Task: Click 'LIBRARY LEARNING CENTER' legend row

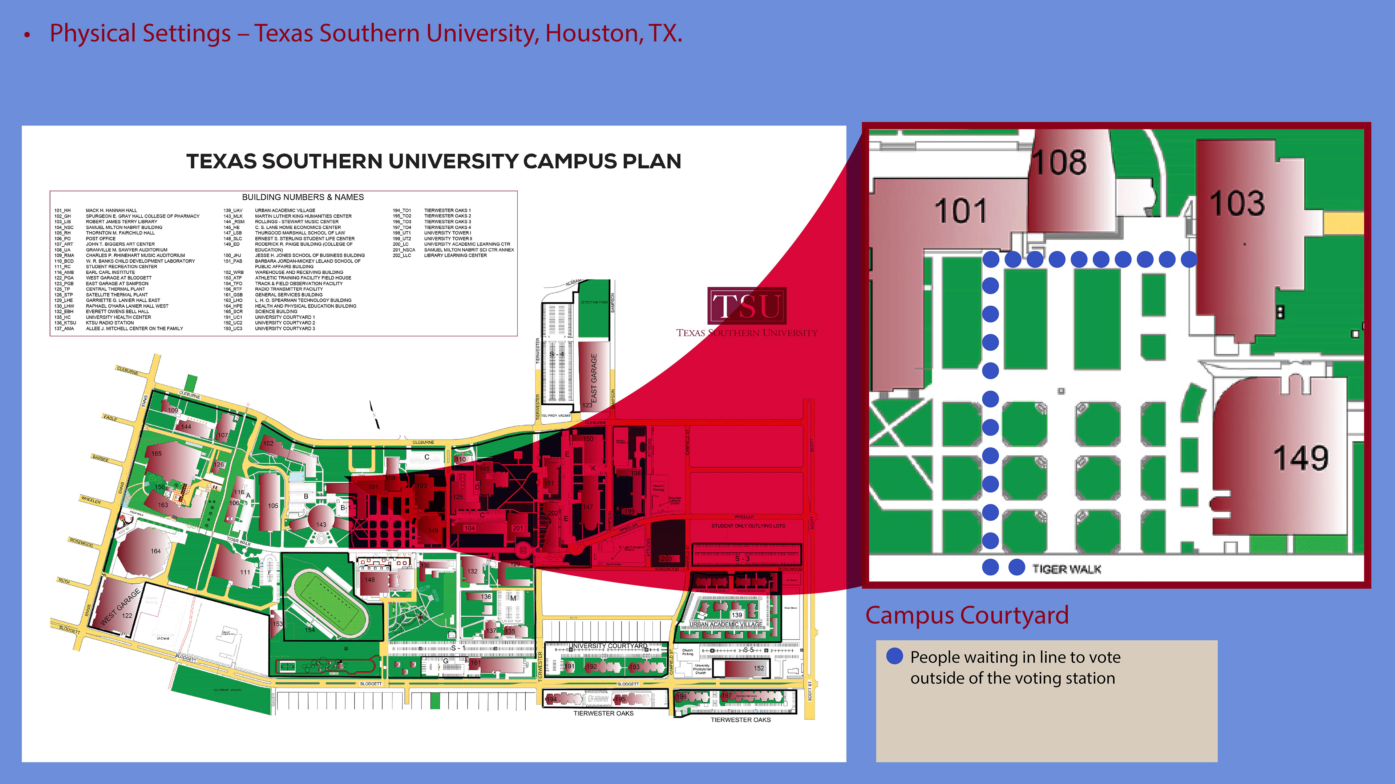Action: point(440,256)
